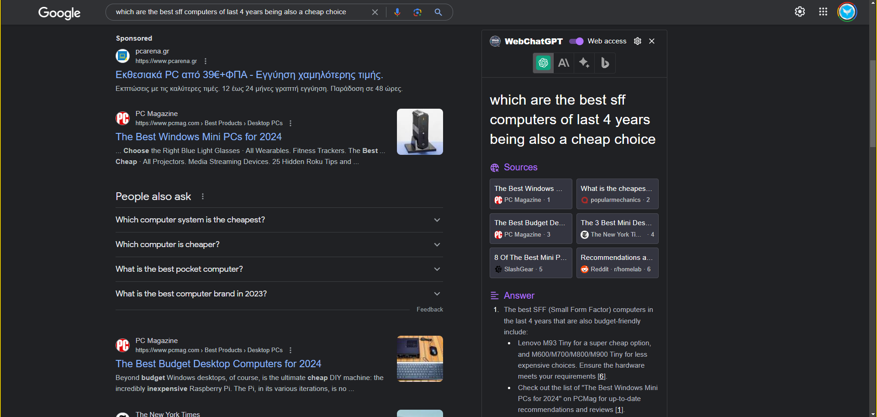Click the Sources heading
877x417 pixels.
(x=521, y=168)
